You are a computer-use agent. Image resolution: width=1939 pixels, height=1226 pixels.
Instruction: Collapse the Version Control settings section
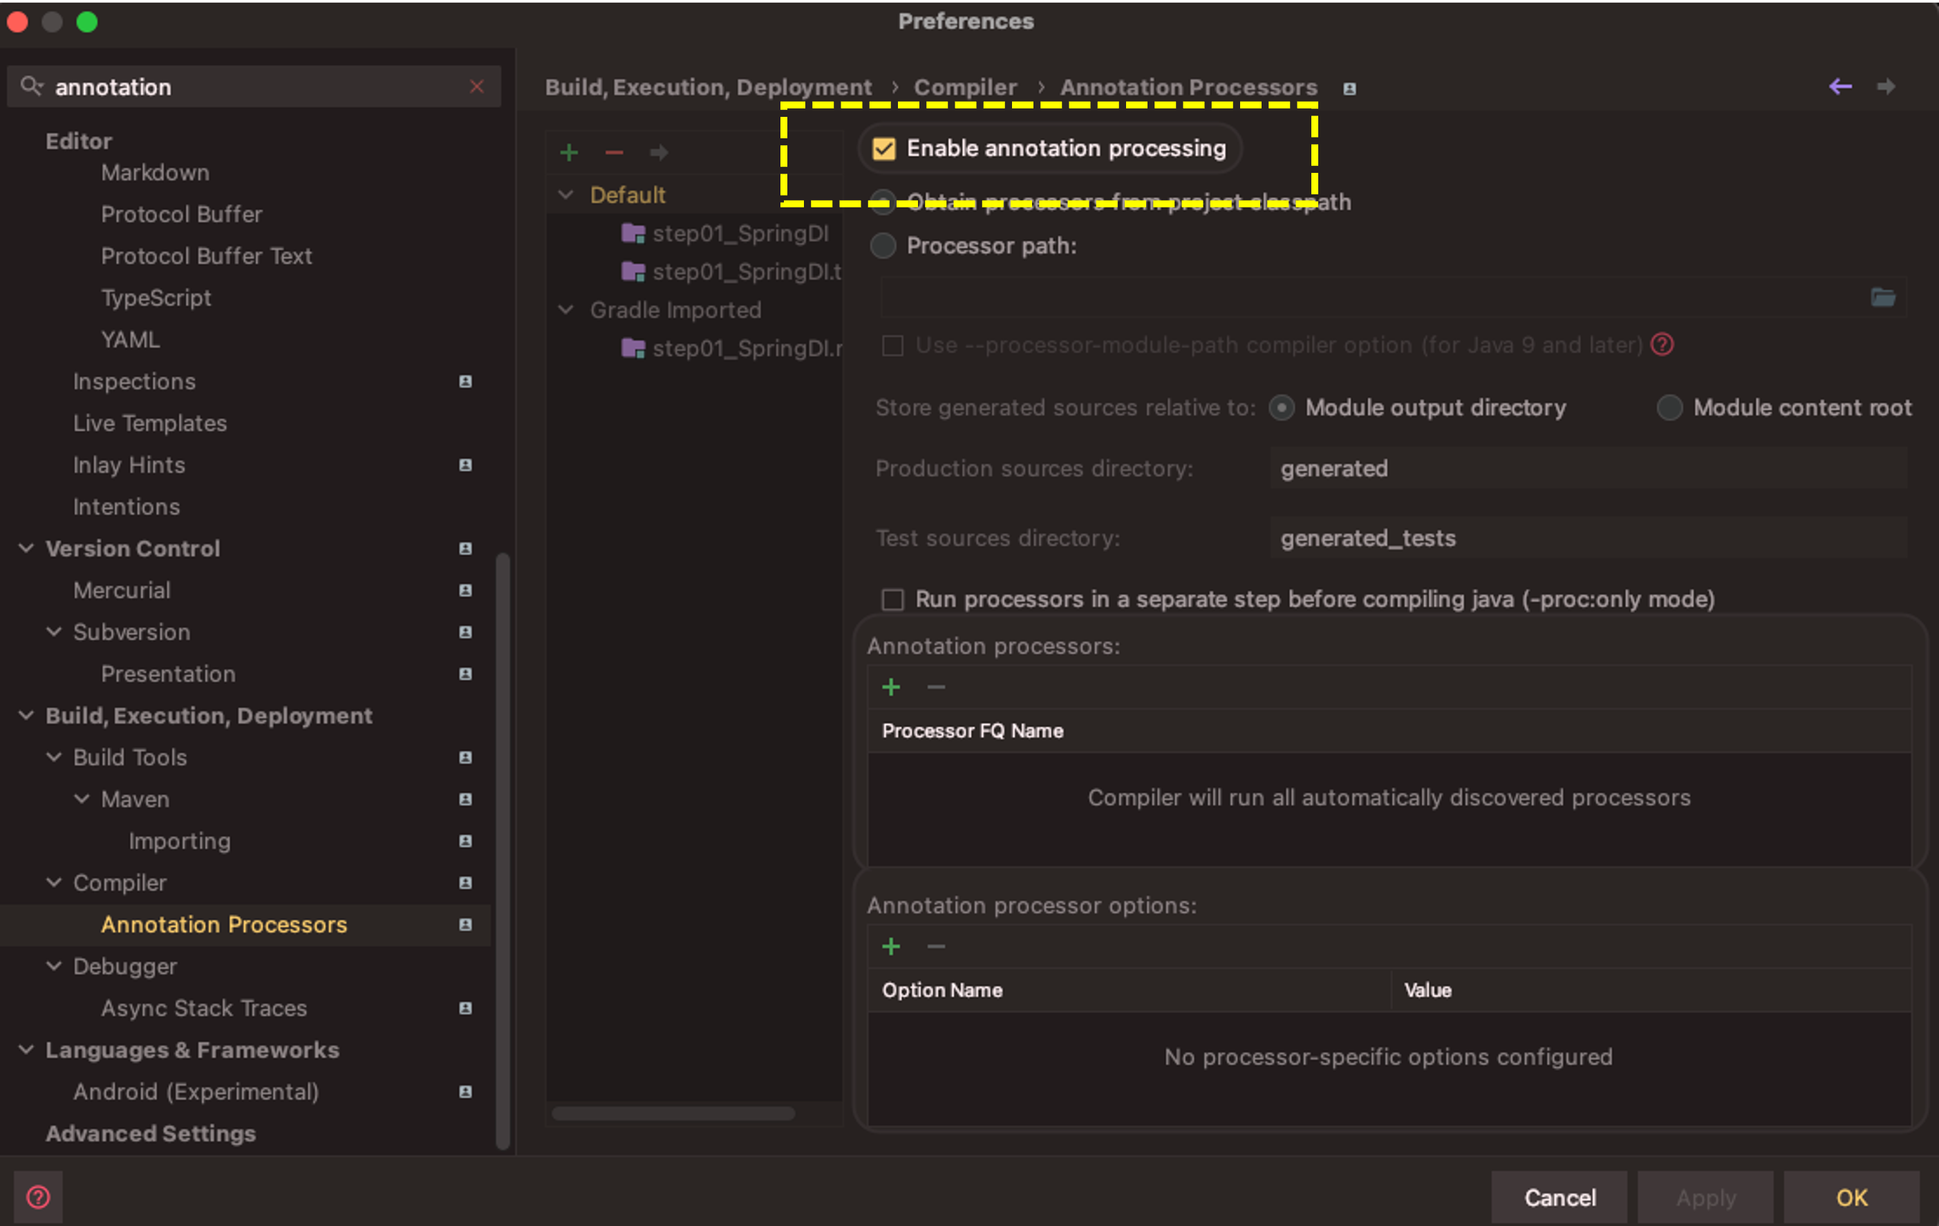pos(26,548)
